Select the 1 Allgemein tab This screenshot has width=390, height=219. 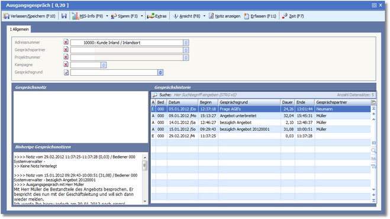click(x=19, y=30)
